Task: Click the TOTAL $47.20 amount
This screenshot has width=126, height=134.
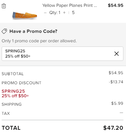Action: pyautogui.click(x=113, y=128)
